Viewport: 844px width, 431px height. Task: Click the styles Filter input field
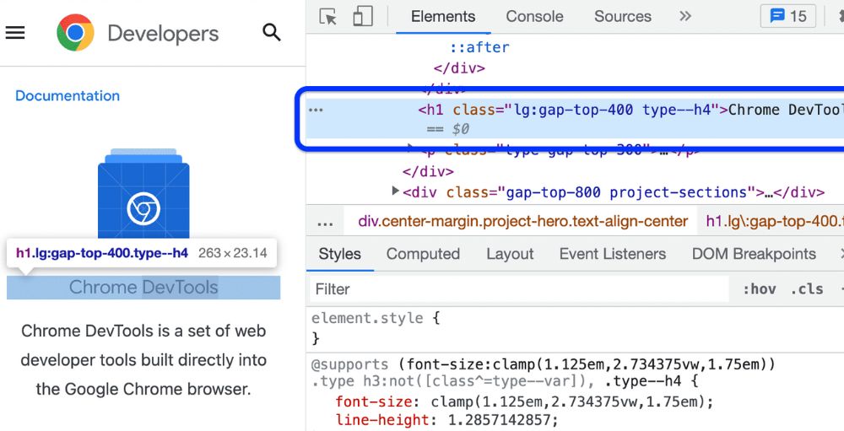[518, 289]
